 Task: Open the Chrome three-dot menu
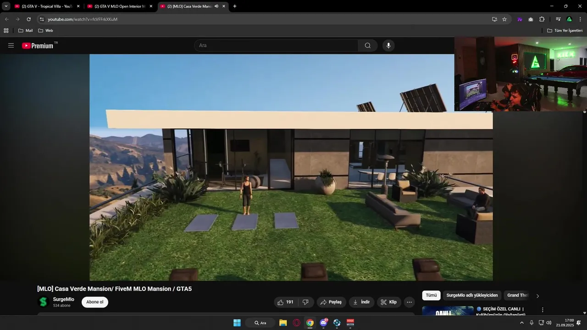[580, 19]
